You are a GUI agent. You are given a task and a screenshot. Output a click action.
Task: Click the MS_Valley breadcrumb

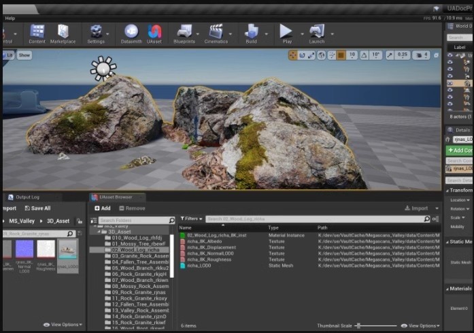pos(22,221)
